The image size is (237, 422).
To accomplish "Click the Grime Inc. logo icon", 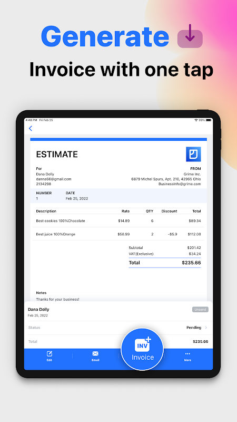I will tap(193, 154).
